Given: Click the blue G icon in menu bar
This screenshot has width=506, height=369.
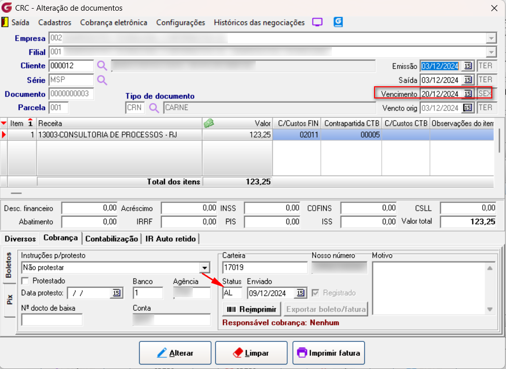Looking at the screenshot, I should coord(338,22).
